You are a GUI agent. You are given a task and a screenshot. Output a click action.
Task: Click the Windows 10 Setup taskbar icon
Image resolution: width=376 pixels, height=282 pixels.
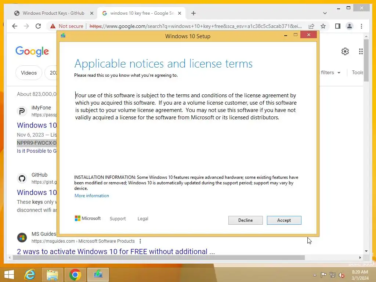98,275
